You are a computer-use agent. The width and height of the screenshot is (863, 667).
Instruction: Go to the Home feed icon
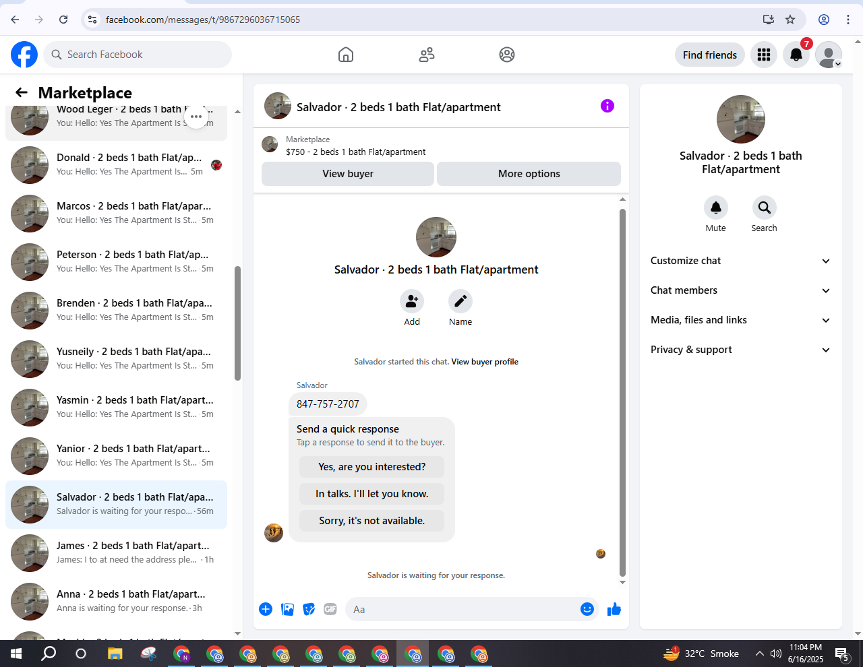point(346,55)
